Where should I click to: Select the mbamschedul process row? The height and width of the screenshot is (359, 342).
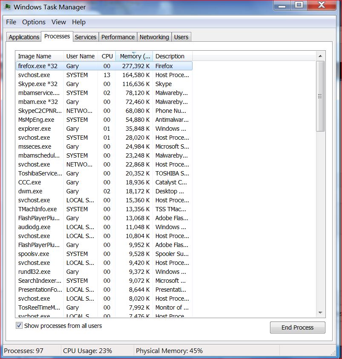point(104,155)
